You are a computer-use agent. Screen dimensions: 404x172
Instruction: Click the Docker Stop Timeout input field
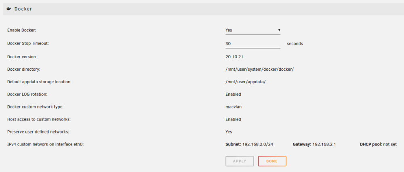tap(253, 43)
